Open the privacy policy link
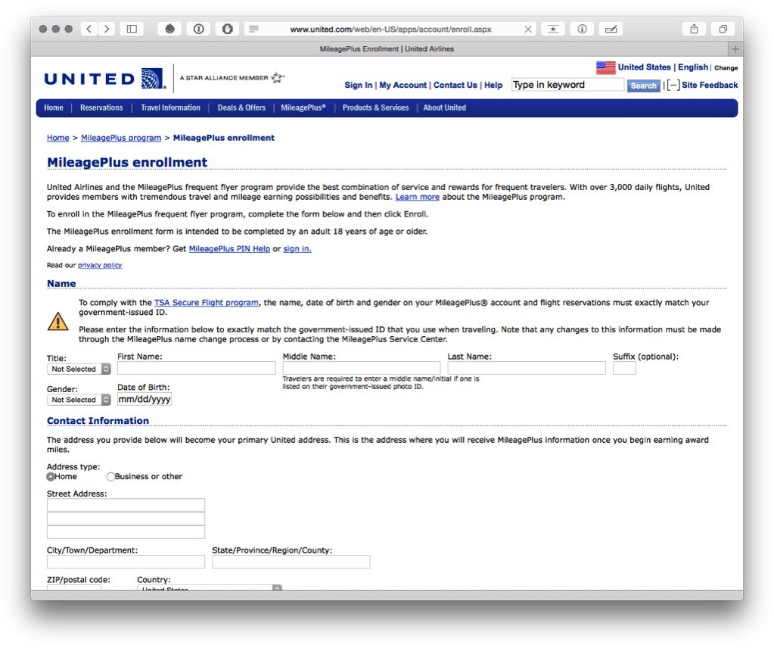 tap(100, 265)
